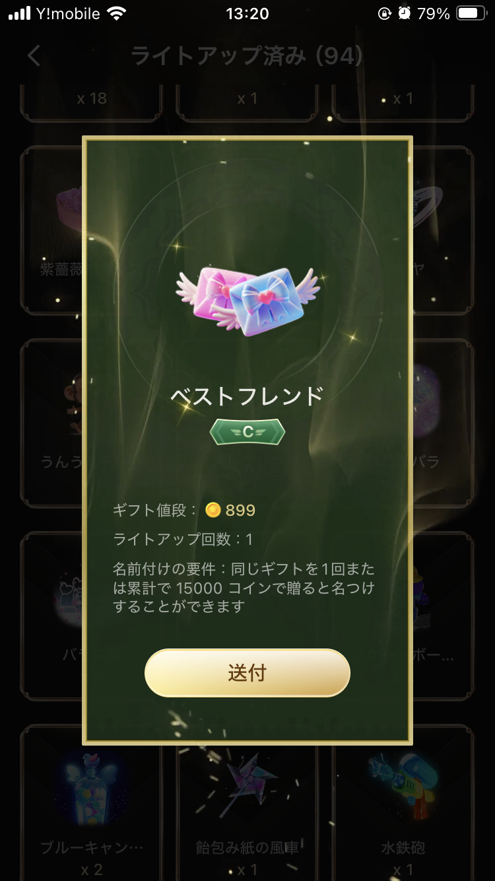Tap the 13:20 clock in the status bar

[247, 13]
